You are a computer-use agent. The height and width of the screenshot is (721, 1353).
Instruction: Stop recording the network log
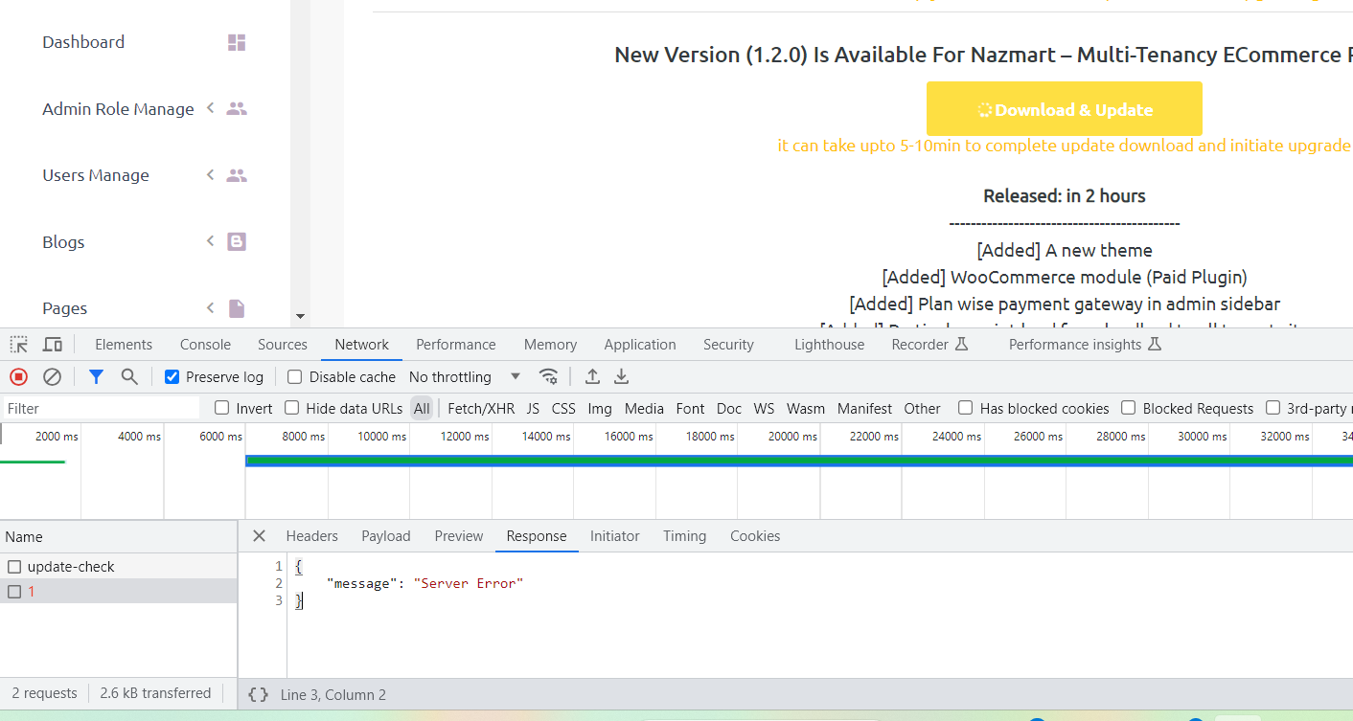pos(18,377)
